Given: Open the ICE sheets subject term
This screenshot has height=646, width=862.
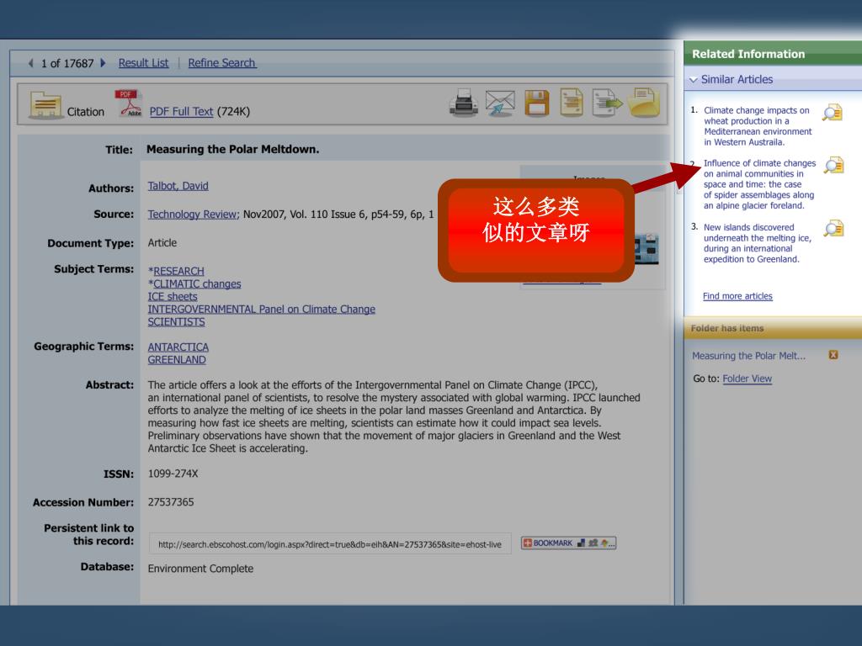Looking at the screenshot, I should click(172, 296).
